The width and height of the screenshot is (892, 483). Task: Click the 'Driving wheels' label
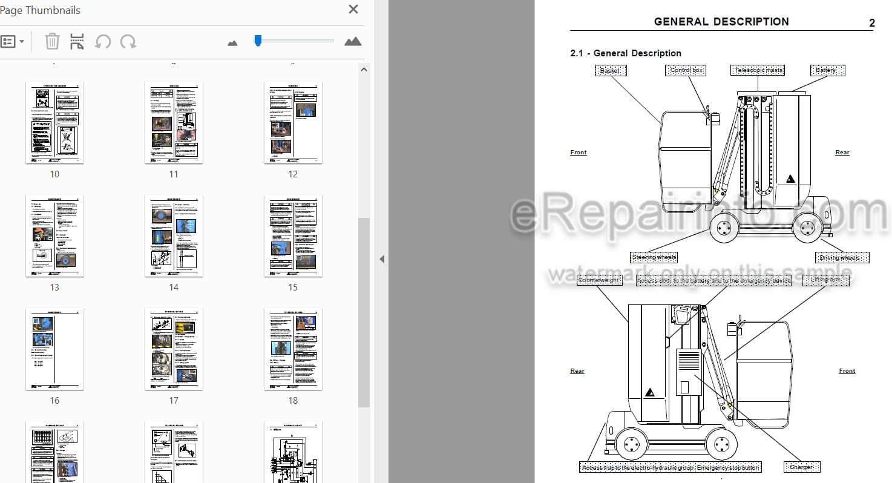click(x=842, y=257)
